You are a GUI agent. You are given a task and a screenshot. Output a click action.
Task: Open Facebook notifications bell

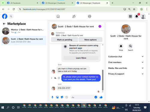click(137, 16)
